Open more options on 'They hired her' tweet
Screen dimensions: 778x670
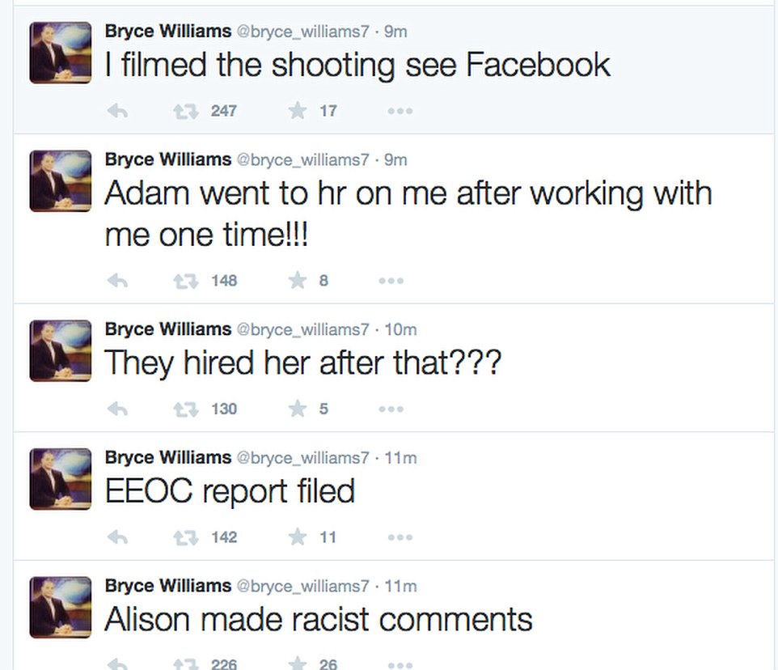pyautogui.click(x=391, y=409)
